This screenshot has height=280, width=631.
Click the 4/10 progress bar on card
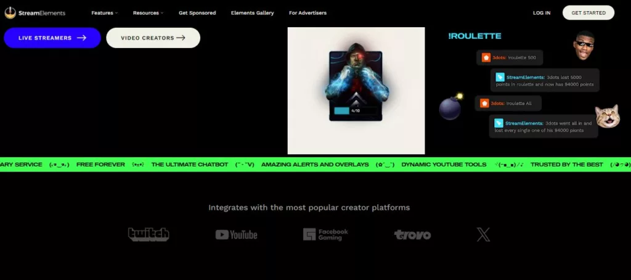point(356,110)
